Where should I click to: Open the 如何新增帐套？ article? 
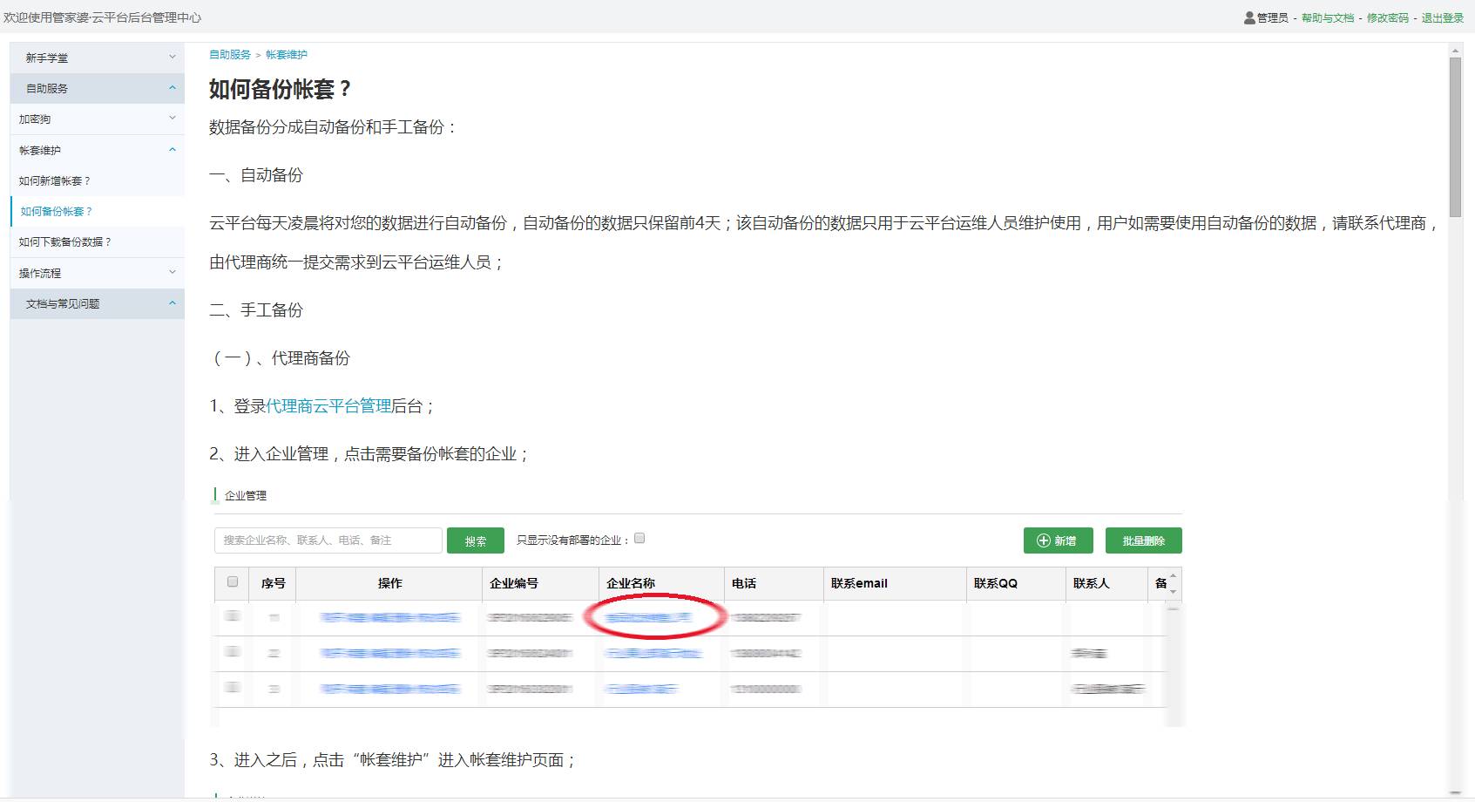55,180
